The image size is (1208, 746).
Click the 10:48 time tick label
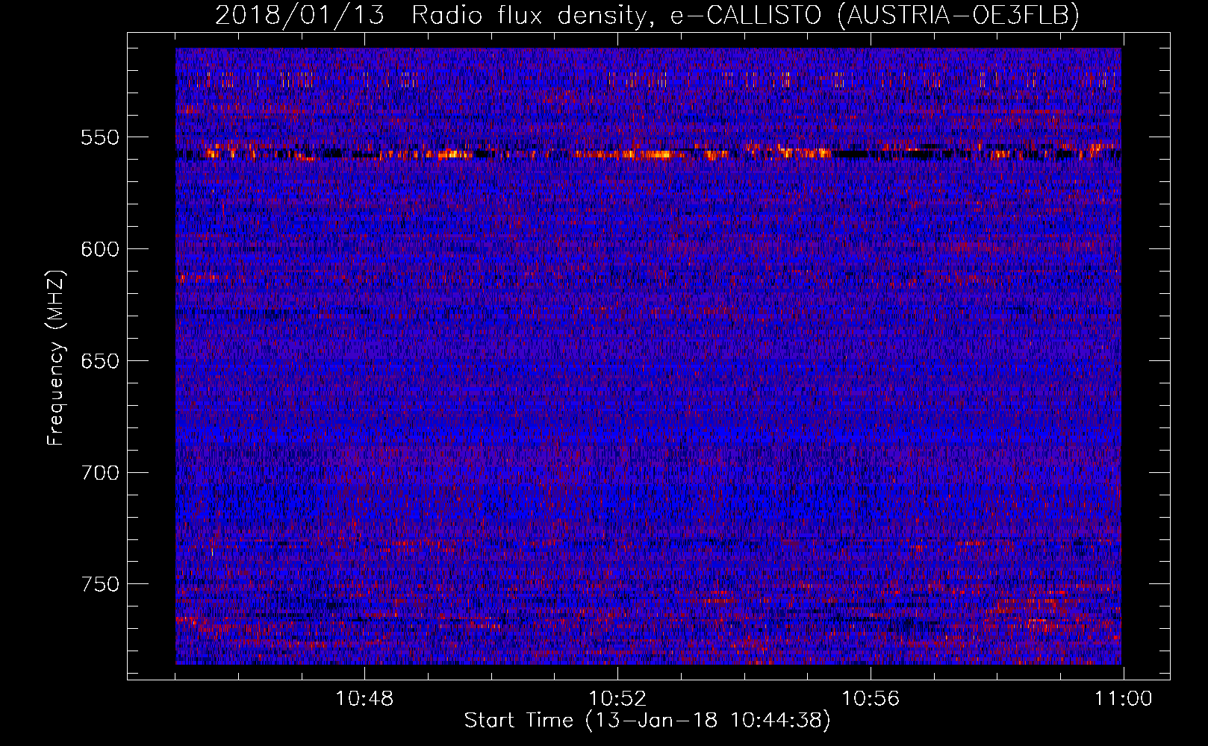click(x=364, y=699)
